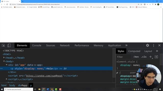Viewport: 163px width, 91px height.
Task: Open the Sources tab
Action: click(50, 45)
